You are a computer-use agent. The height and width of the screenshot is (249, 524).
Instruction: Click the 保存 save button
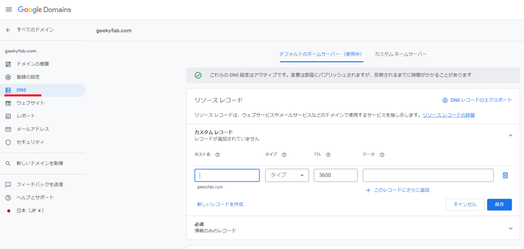[499, 205]
